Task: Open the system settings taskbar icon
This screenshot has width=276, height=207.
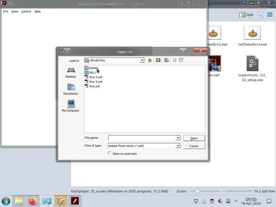Action: (x=47, y=201)
